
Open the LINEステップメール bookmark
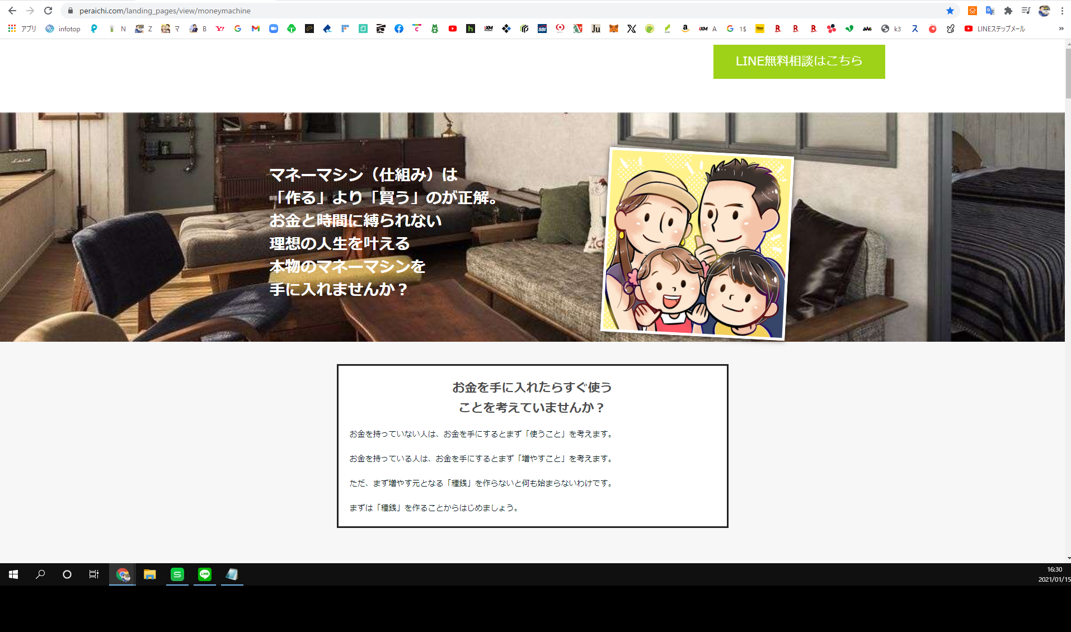[995, 29]
